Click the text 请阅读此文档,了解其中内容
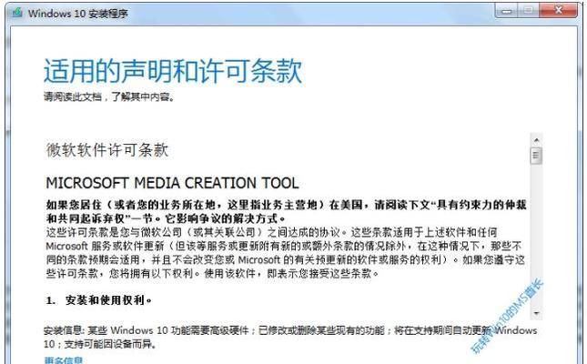The height and width of the screenshot is (364, 587). pyautogui.click(x=109, y=97)
